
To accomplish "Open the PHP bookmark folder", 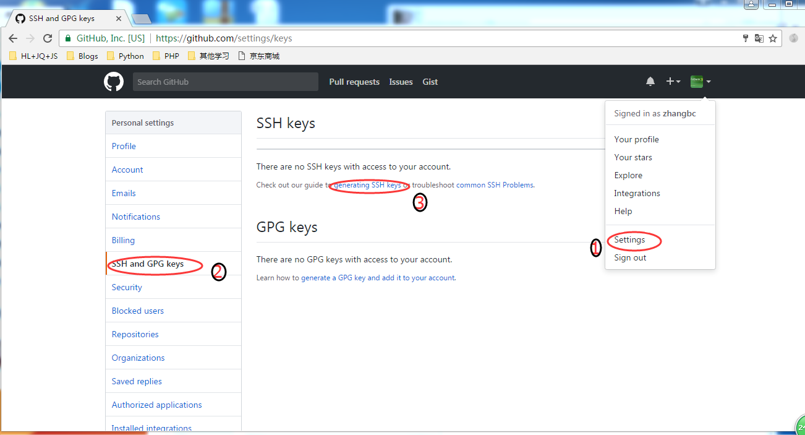I will point(166,56).
